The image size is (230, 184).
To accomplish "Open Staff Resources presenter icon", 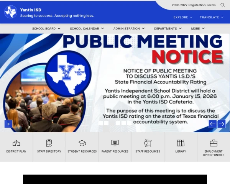I will tap(148, 143).
